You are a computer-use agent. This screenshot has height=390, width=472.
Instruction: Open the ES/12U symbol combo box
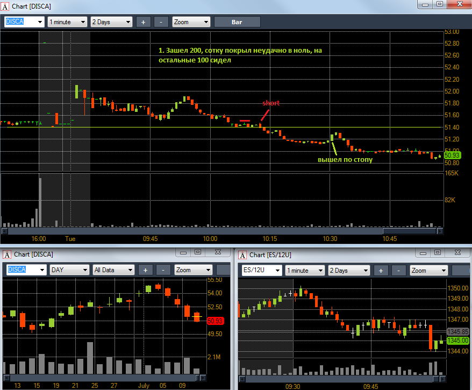coord(261,270)
